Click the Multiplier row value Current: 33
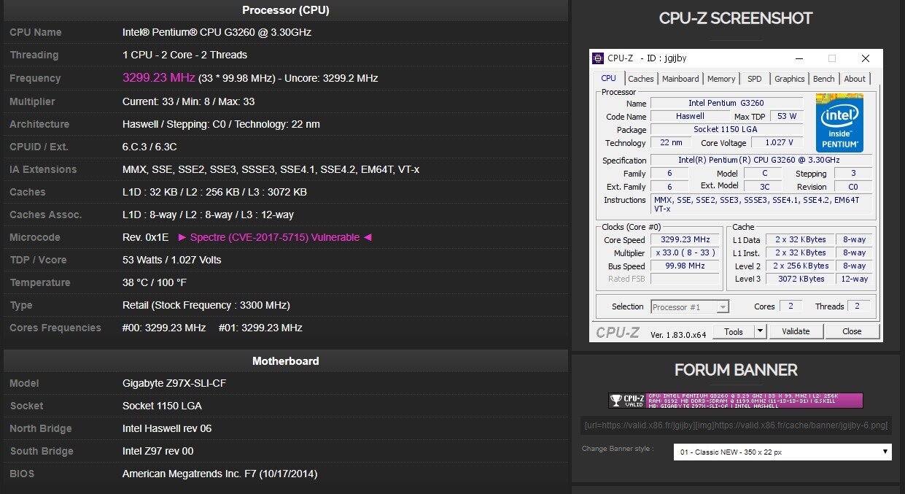 click(x=188, y=101)
